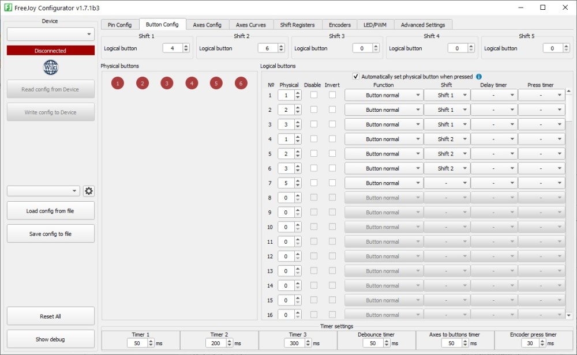Select red physical button circle 3
The height and width of the screenshot is (355, 577).
(167, 84)
